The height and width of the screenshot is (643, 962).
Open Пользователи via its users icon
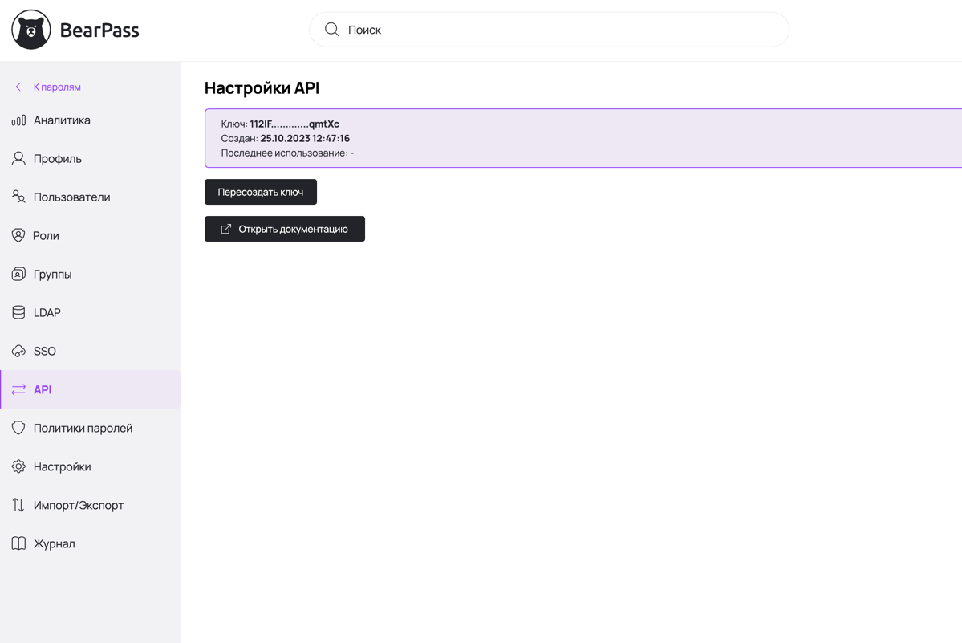[x=18, y=197]
